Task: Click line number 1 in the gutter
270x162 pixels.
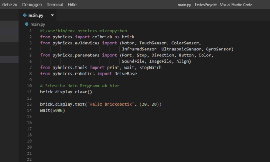Action: tap(31, 31)
